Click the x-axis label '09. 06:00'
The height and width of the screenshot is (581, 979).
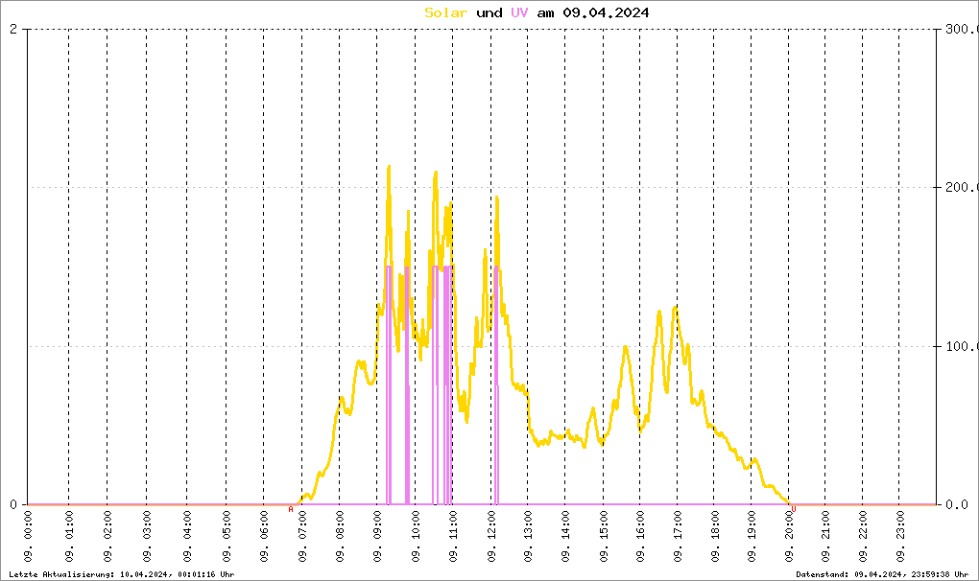click(264, 537)
